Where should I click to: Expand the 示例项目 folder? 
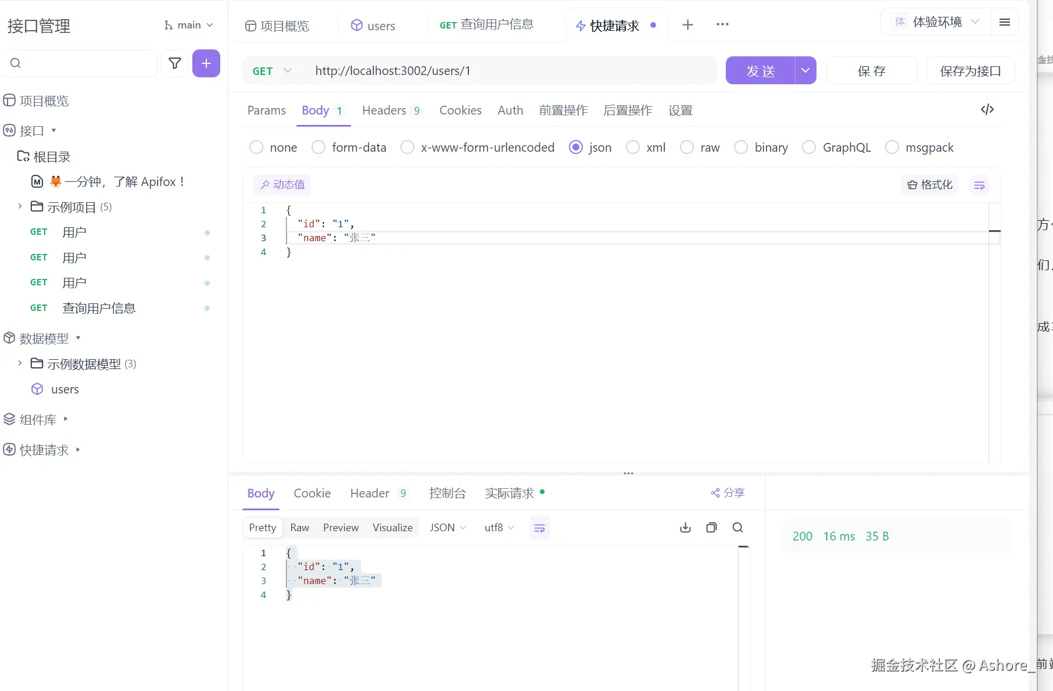click(x=20, y=206)
